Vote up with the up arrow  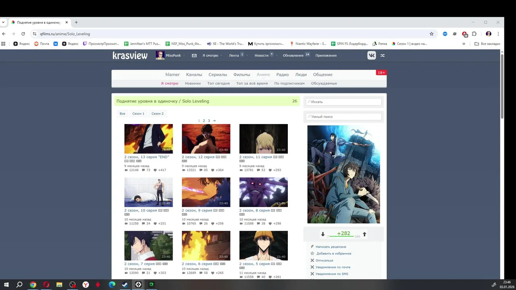click(364, 234)
